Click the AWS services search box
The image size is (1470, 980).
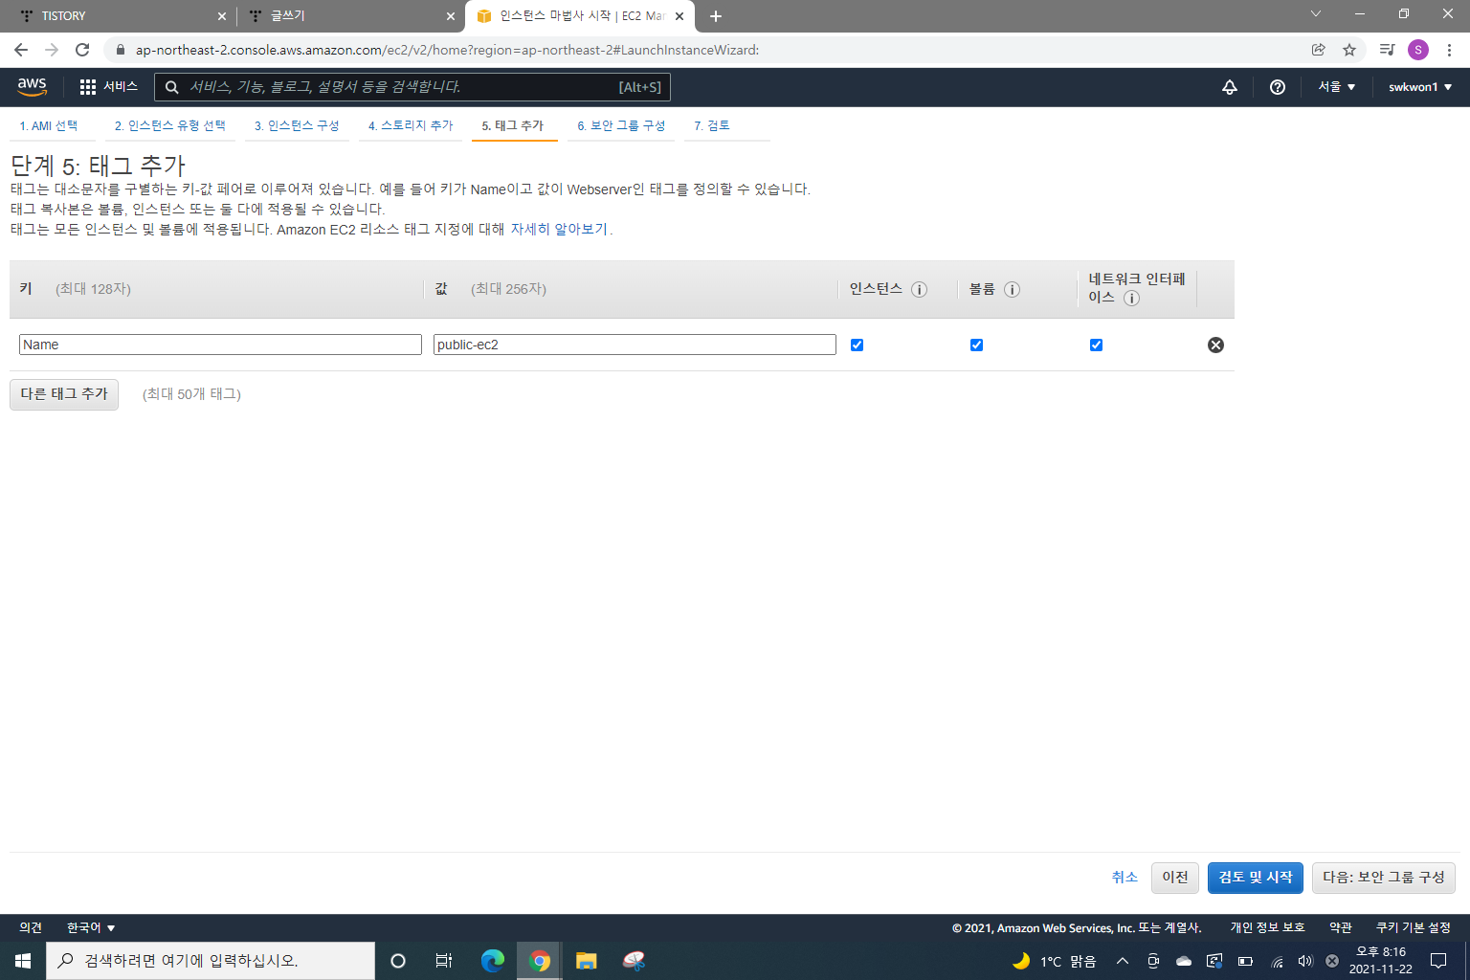(x=412, y=87)
